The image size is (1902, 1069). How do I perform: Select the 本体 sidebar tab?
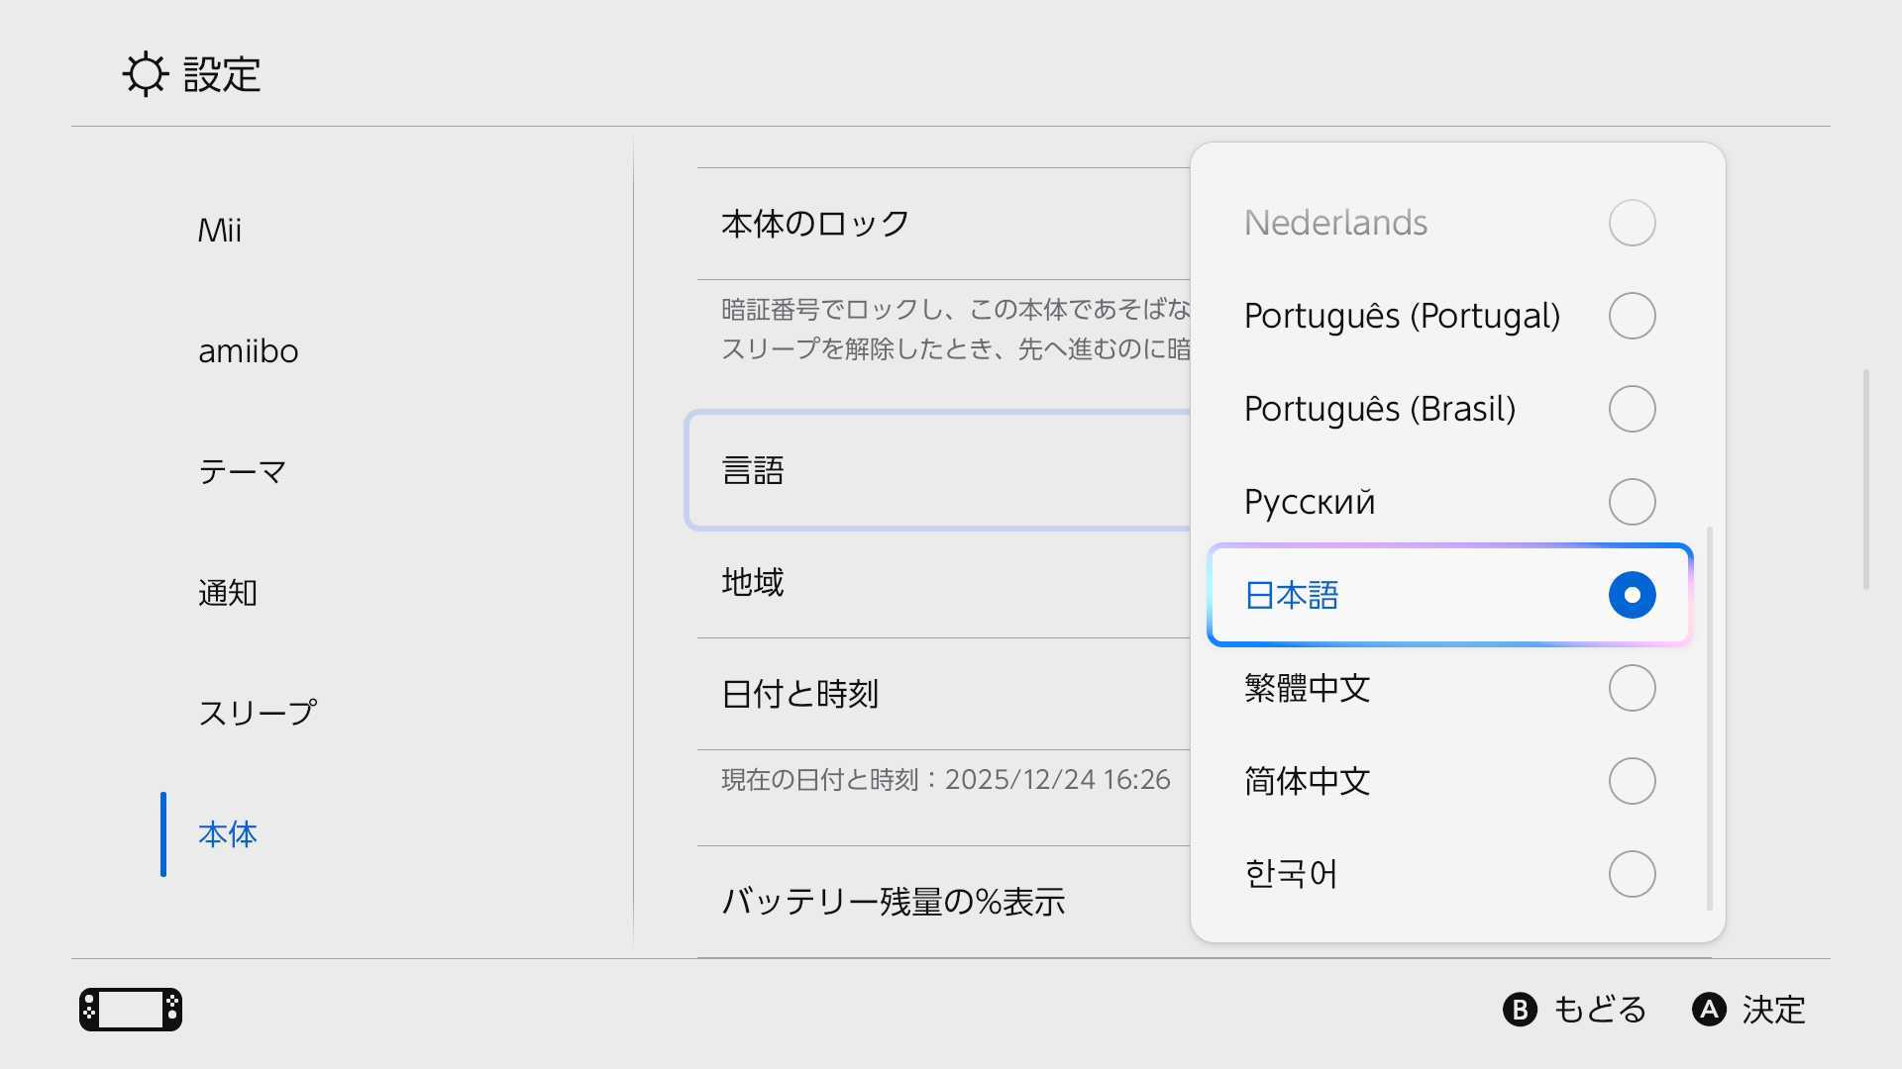[x=227, y=834]
